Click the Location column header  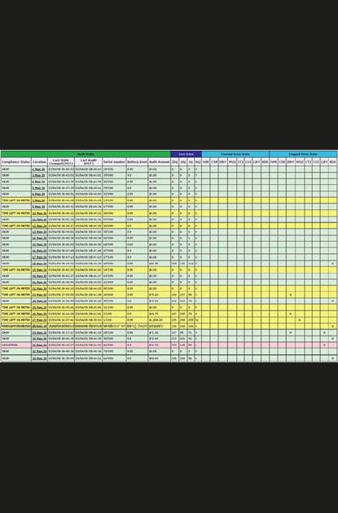tap(39, 161)
